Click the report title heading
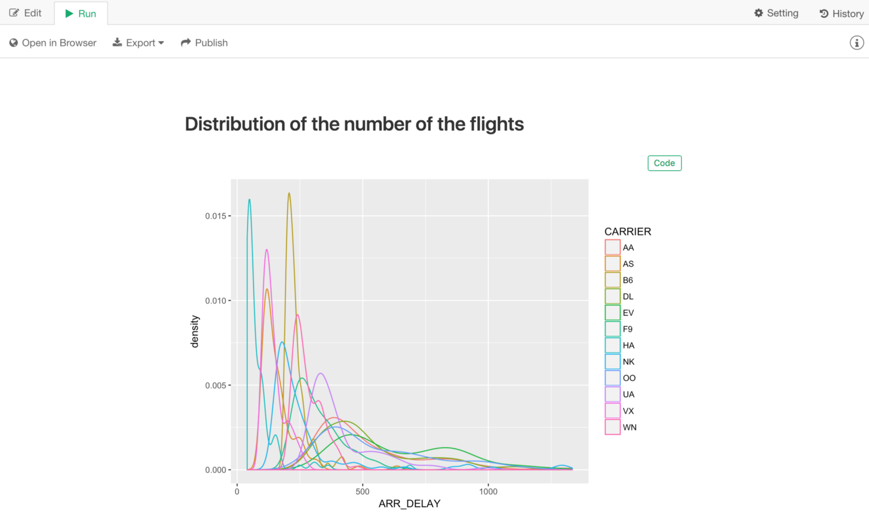Screen dimensions: 869x522 354,124
